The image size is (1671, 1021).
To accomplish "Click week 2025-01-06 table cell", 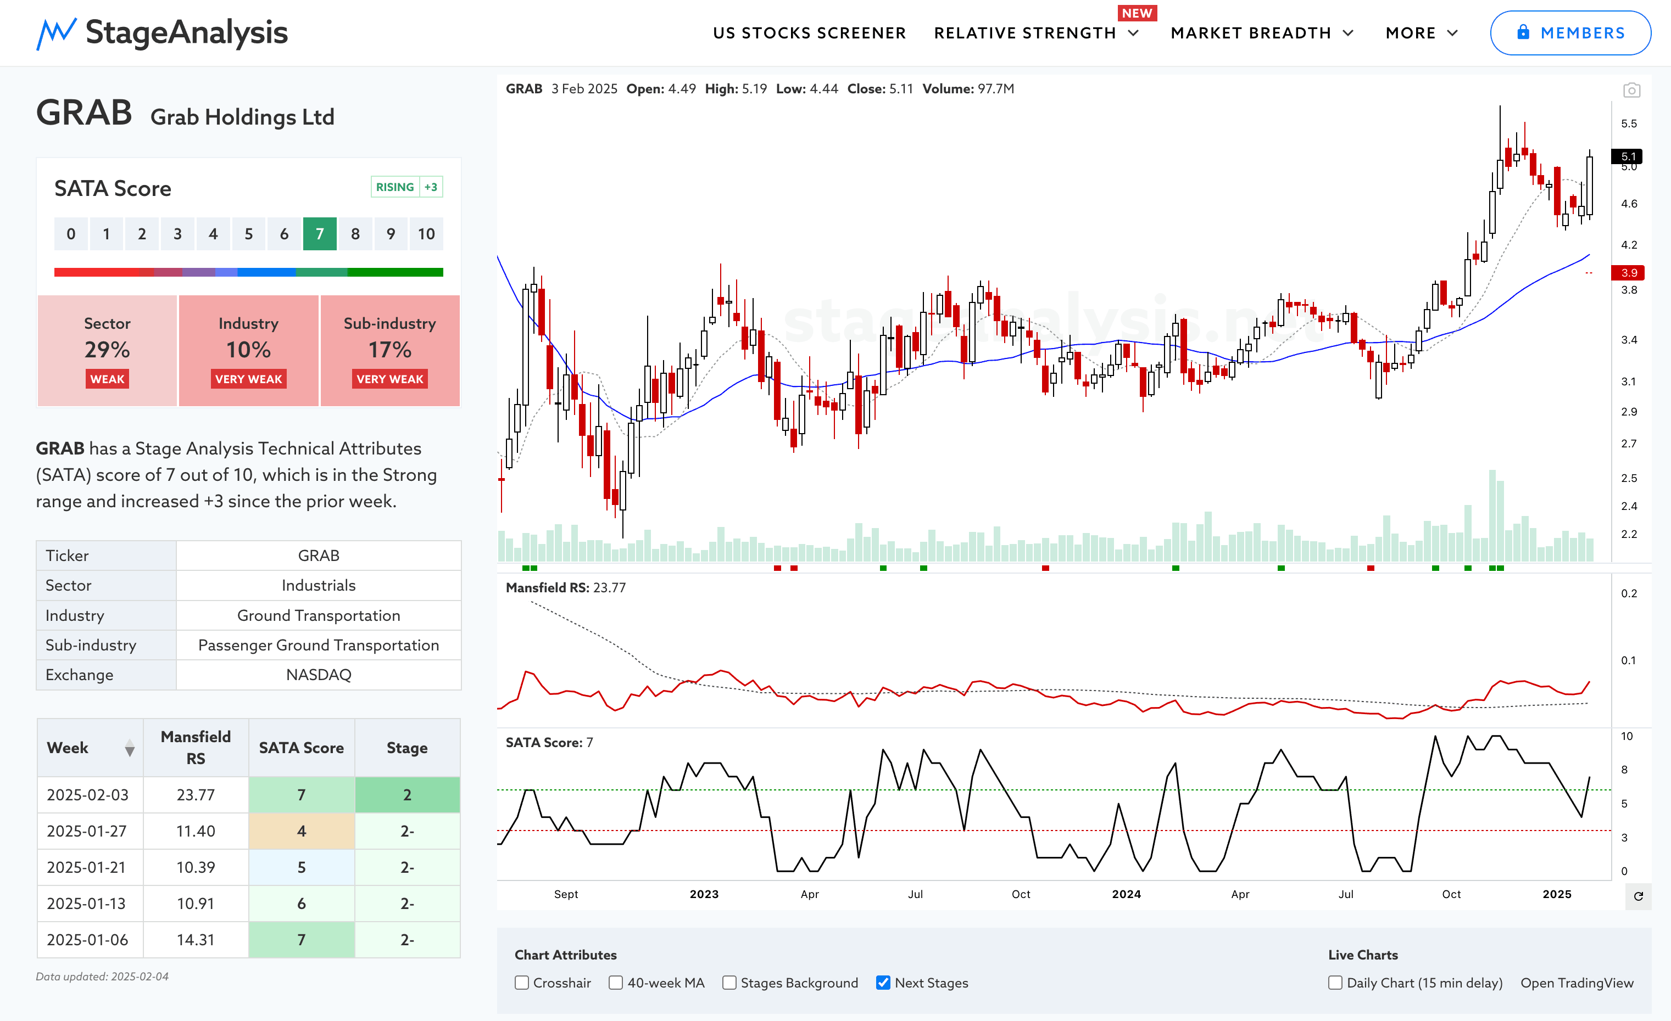I will 90,940.
